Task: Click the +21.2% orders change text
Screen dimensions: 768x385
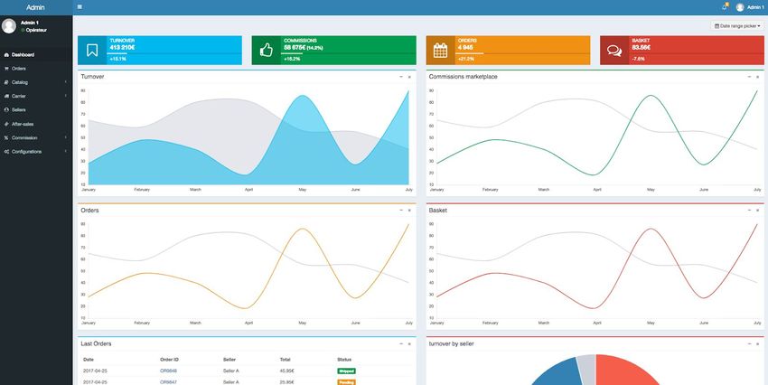Action: pos(466,59)
